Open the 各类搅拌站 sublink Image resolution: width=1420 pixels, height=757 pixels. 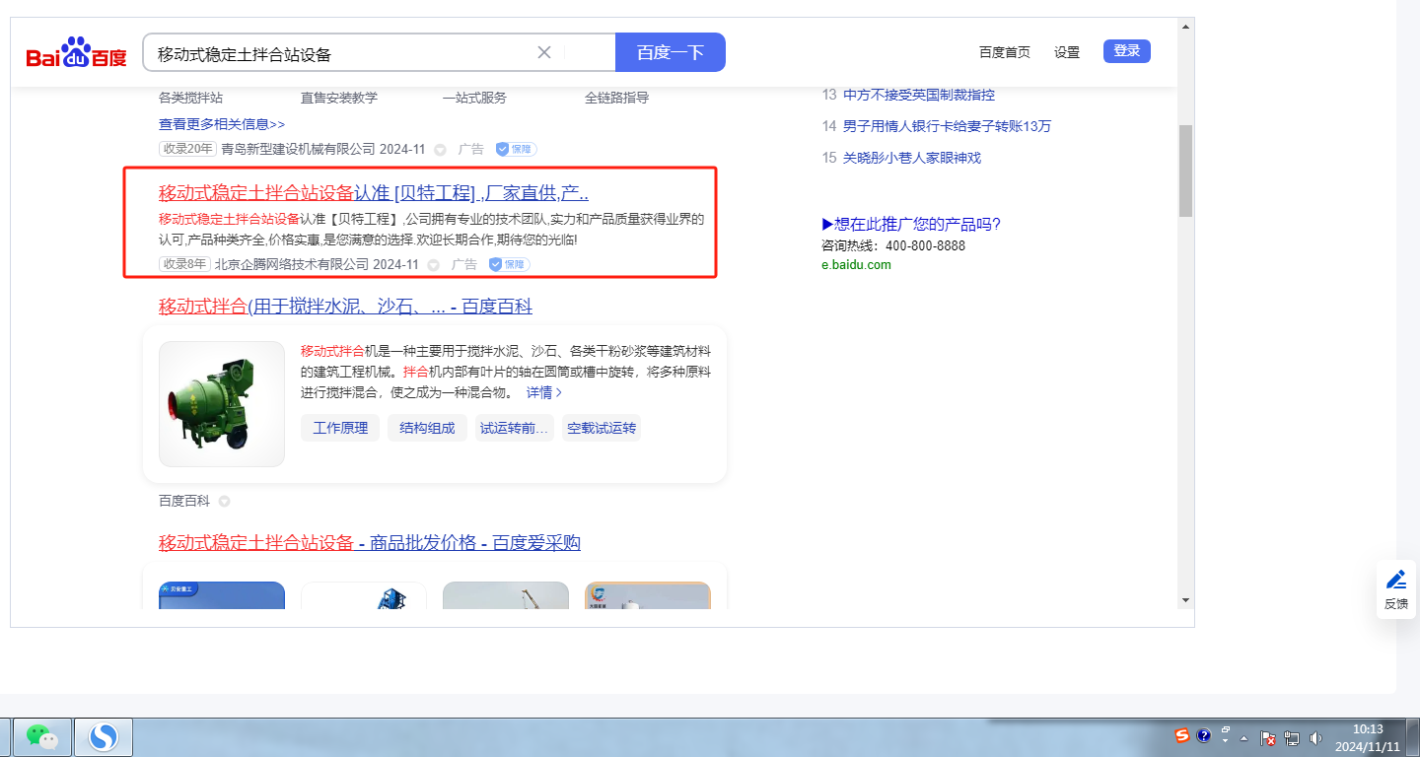190,98
